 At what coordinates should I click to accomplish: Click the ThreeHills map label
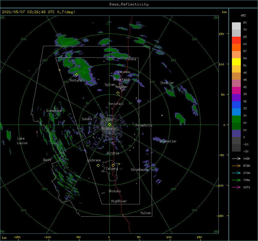[x=144, y=125]
